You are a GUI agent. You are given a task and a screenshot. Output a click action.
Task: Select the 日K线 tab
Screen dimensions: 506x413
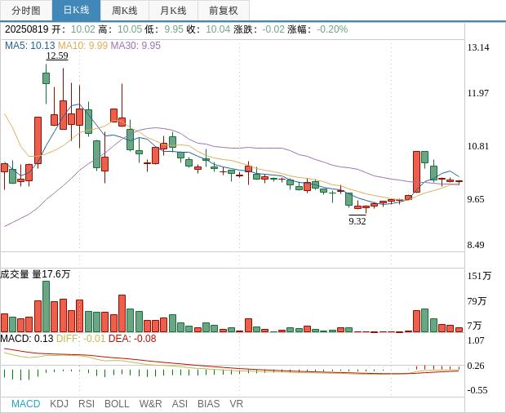point(76,11)
